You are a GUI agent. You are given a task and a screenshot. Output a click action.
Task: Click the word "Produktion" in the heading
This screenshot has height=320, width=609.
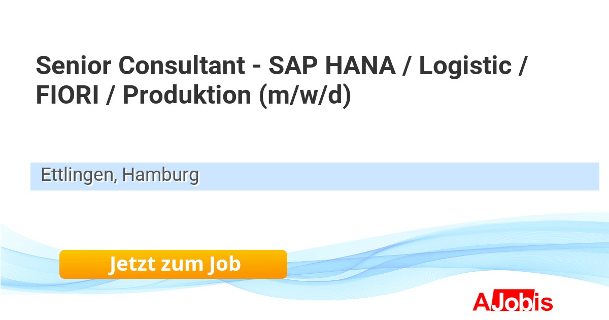click(x=187, y=95)
